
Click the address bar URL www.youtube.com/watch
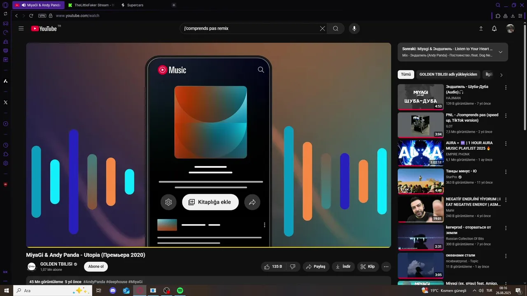click(77, 16)
